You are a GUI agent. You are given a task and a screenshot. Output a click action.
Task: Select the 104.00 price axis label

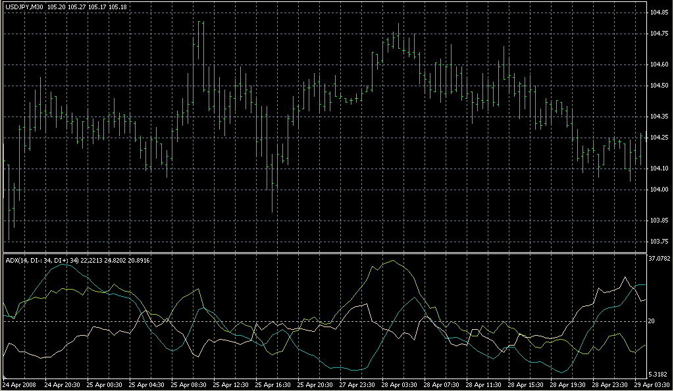(659, 190)
